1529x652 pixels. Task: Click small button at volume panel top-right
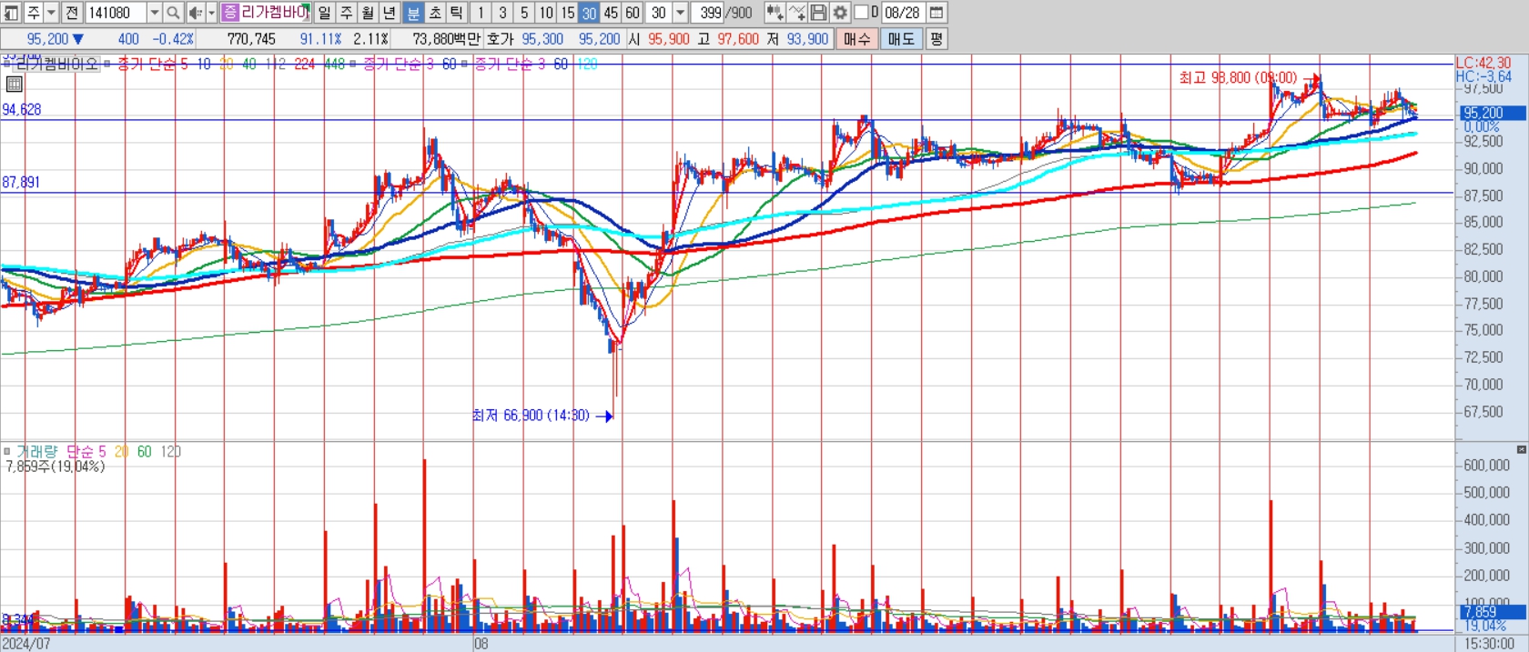coord(1522,449)
